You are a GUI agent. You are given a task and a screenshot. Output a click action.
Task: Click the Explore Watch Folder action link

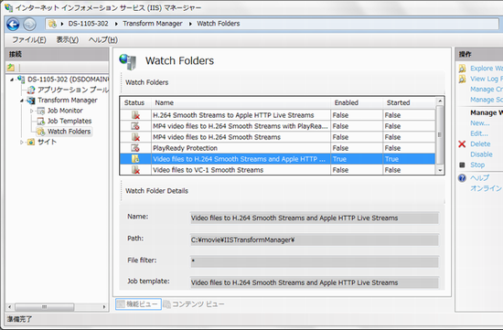pos(487,69)
